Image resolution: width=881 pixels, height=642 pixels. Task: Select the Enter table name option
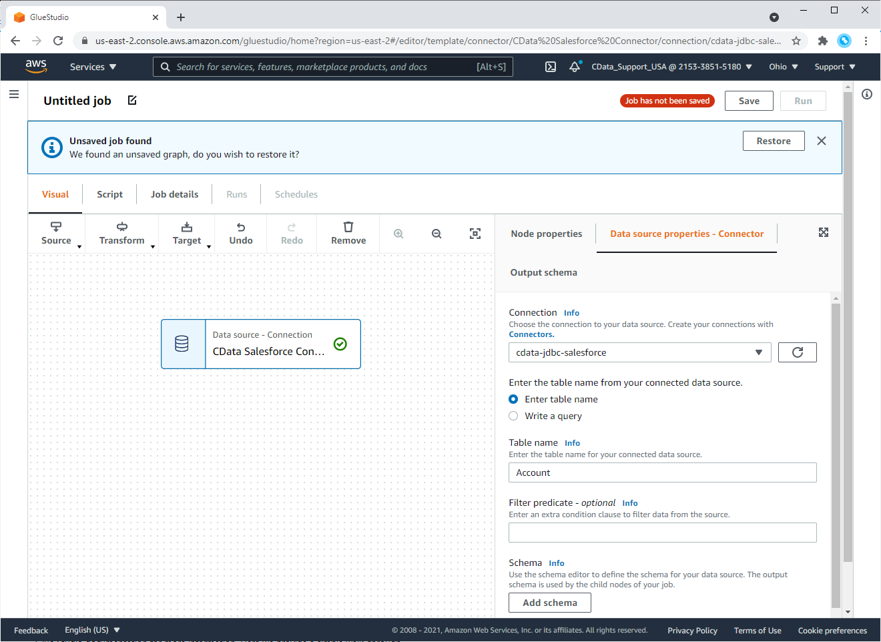coord(513,398)
